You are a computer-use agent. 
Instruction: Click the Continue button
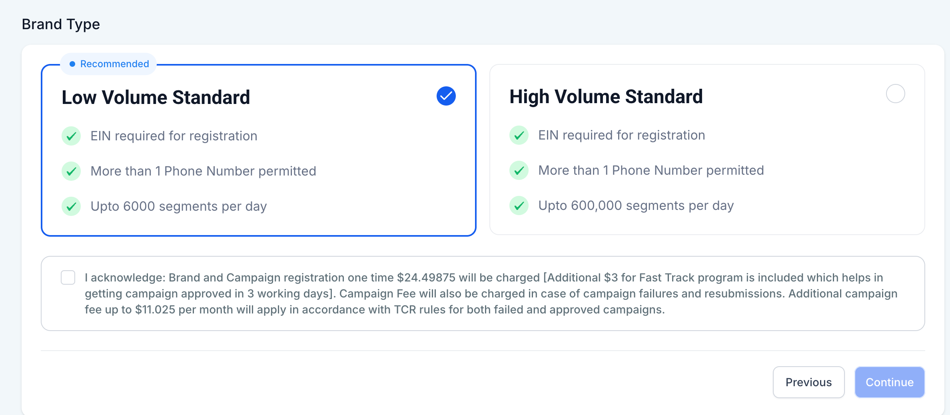(889, 382)
